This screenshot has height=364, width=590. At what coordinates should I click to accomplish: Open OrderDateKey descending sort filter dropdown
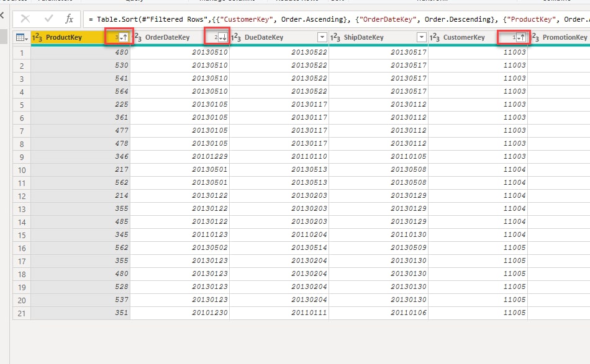223,37
